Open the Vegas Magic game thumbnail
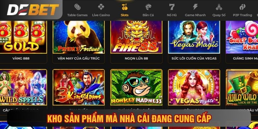The image size is (258, 129). click(x=194, y=37)
